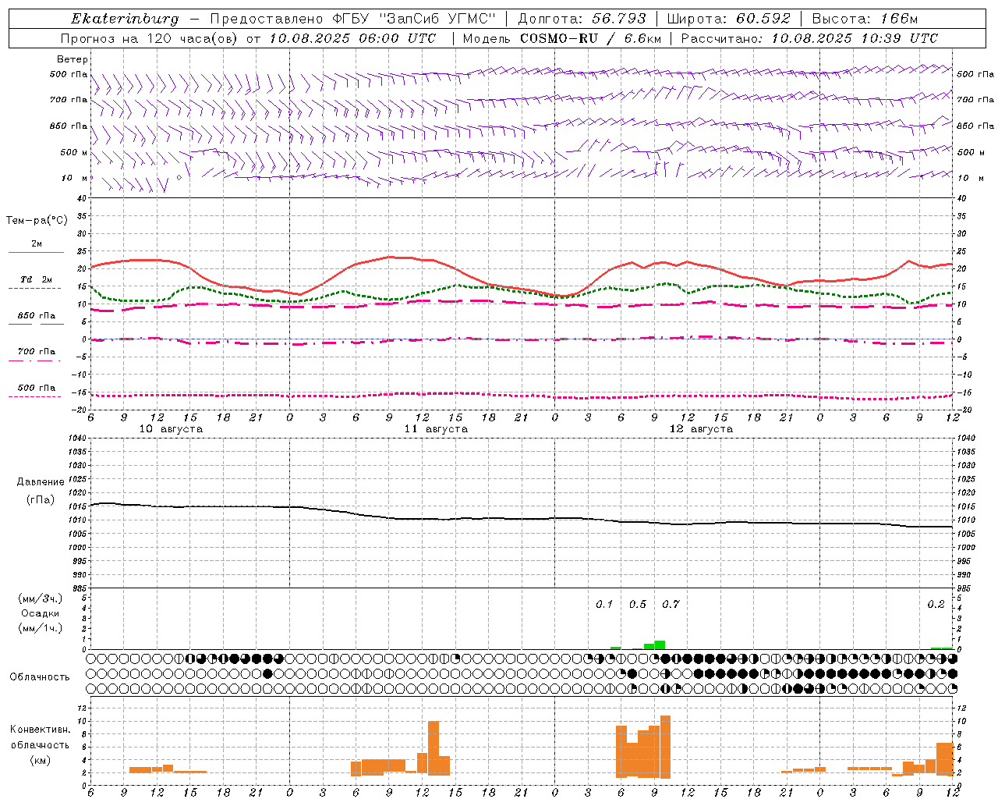This screenshot has height=799, width=998.
Task: Click the Высота: 166м header entry
Action: click(865, 19)
